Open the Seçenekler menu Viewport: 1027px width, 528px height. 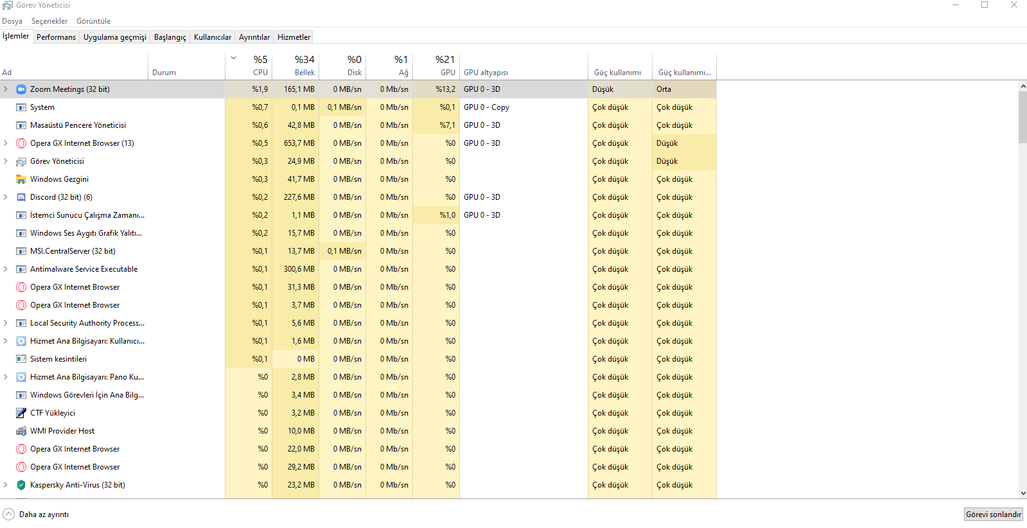pyautogui.click(x=49, y=21)
